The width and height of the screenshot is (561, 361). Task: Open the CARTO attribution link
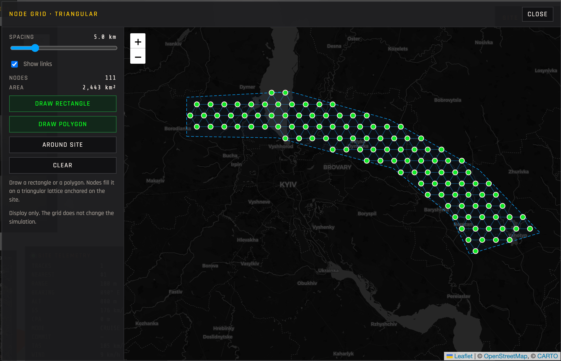[548, 356]
